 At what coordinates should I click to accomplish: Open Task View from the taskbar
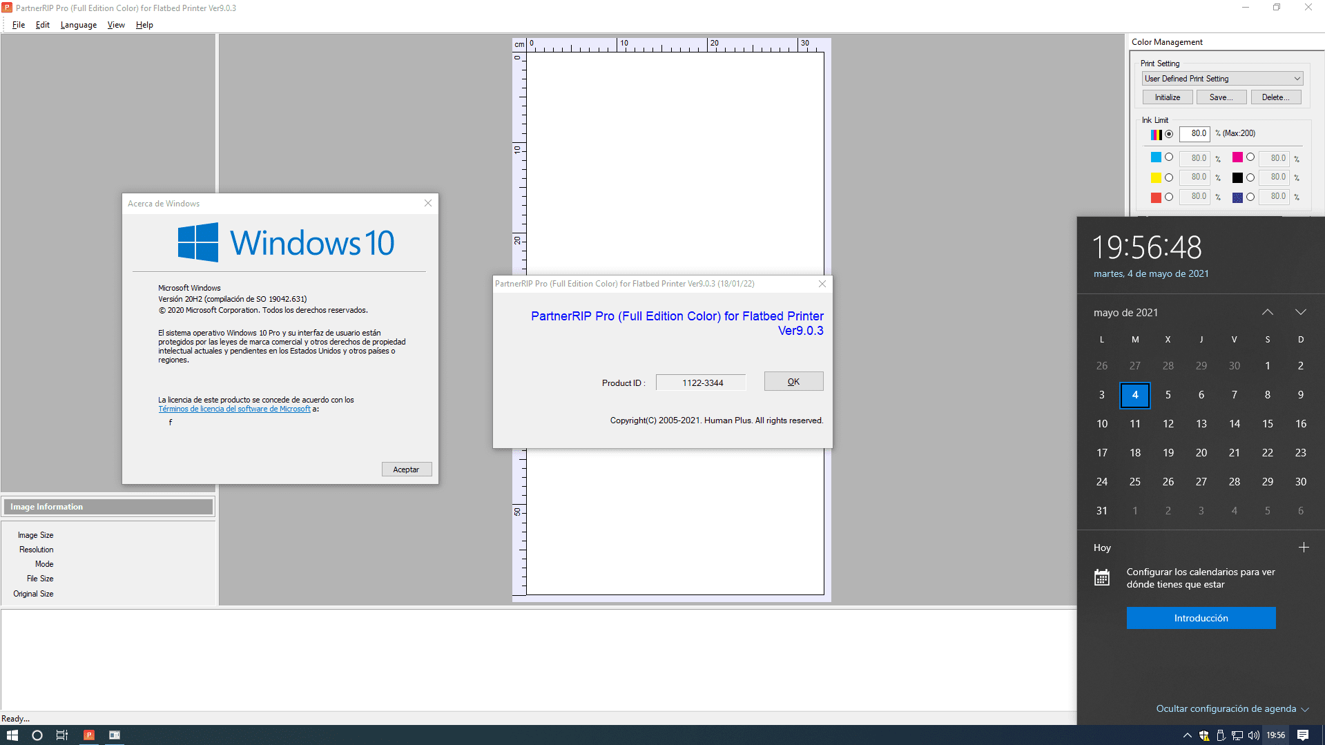point(61,735)
